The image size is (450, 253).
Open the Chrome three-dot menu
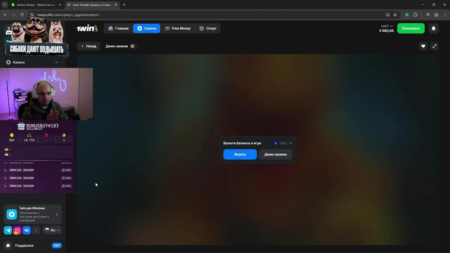pos(444,15)
